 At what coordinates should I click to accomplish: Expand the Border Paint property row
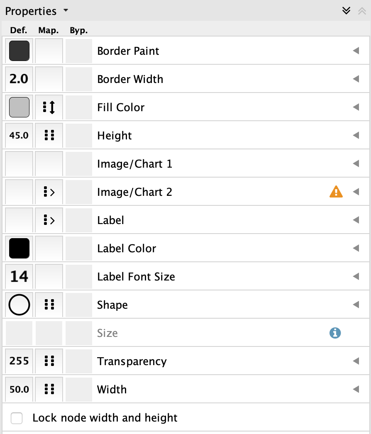(x=356, y=51)
